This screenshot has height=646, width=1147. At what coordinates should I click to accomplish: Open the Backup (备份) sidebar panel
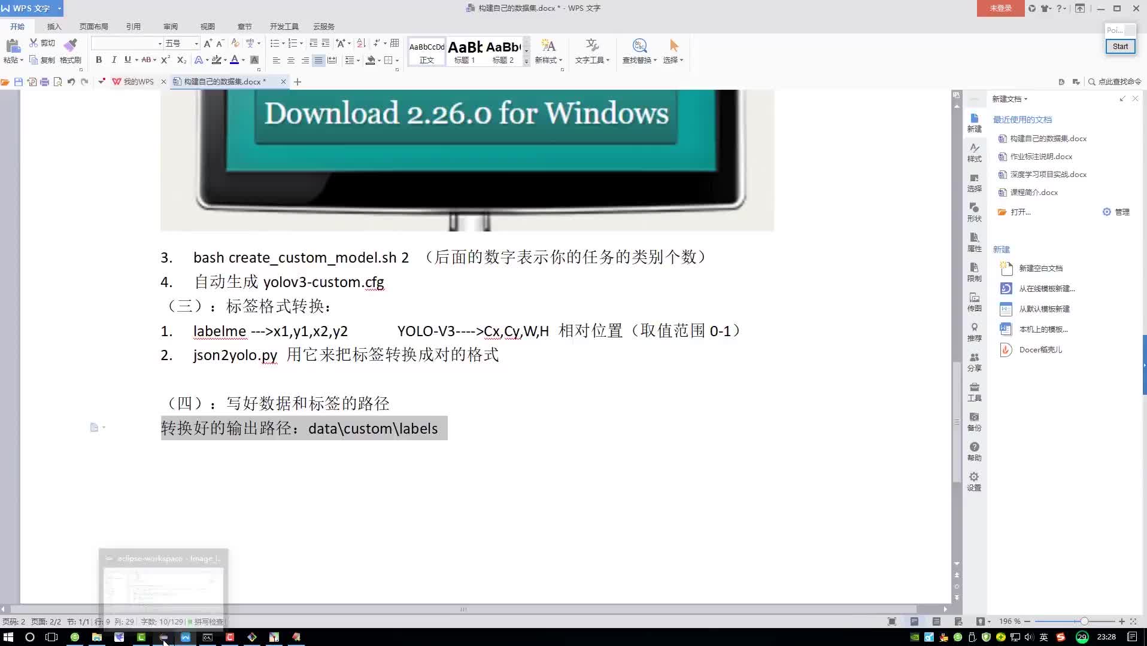point(975,422)
